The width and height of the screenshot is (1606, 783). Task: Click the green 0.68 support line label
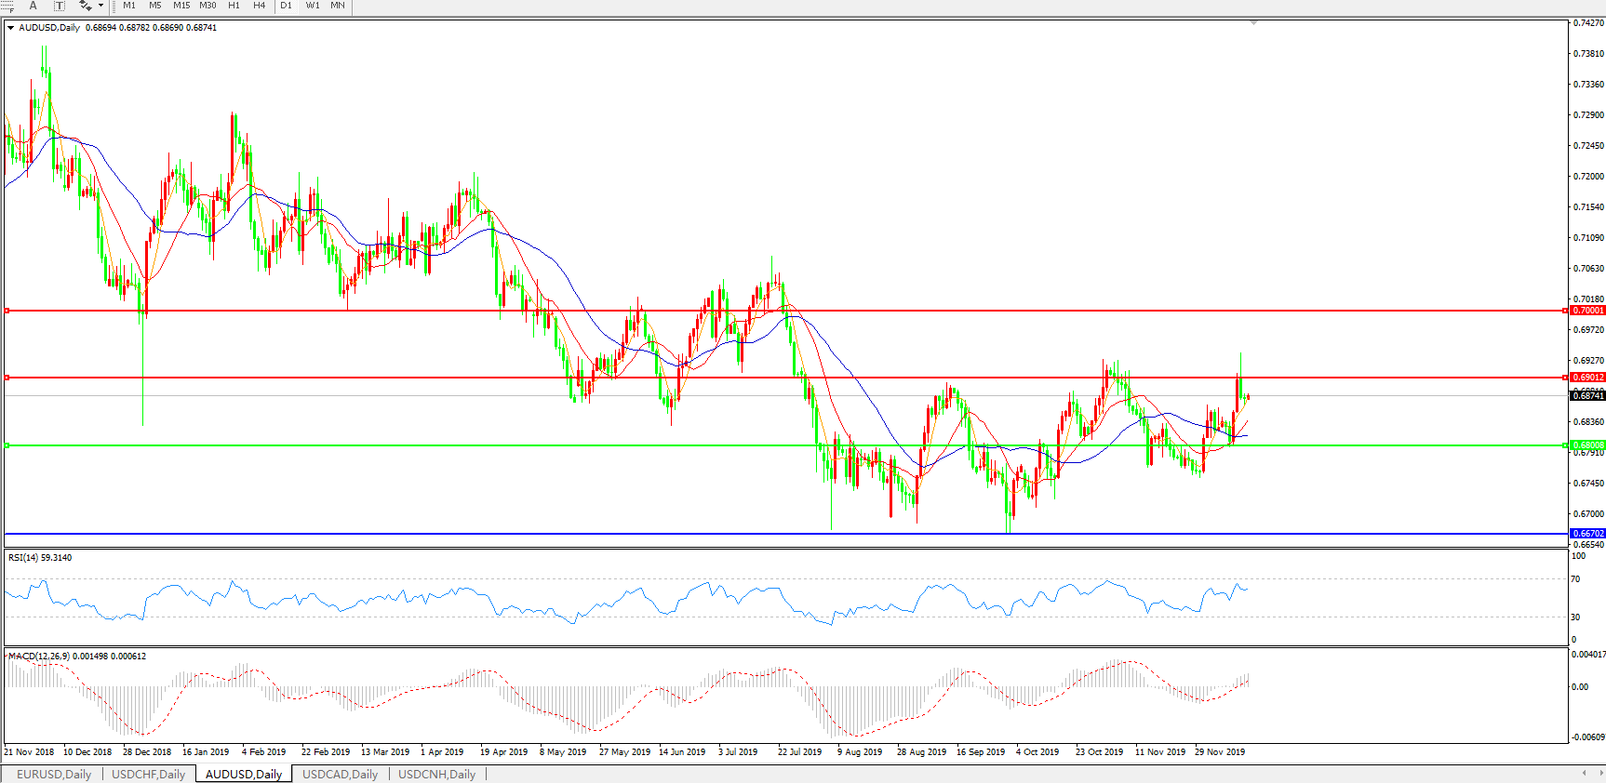[x=1587, y=445]
